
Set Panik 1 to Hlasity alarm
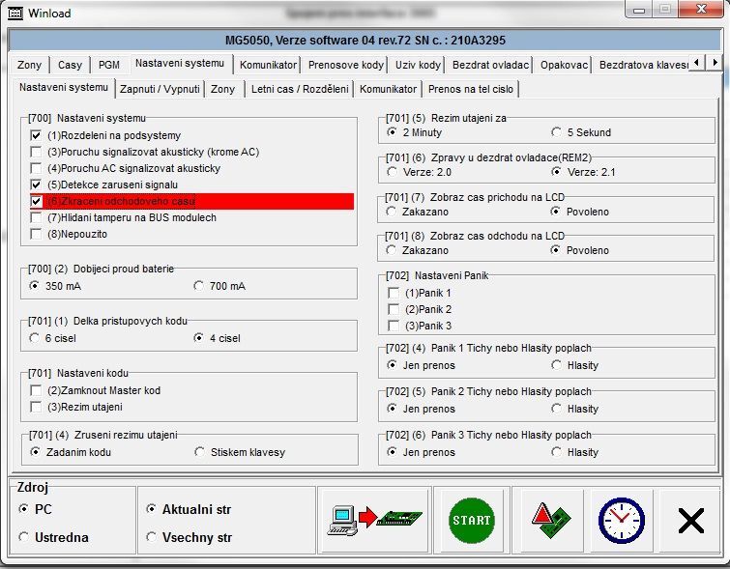click(557, 365)
